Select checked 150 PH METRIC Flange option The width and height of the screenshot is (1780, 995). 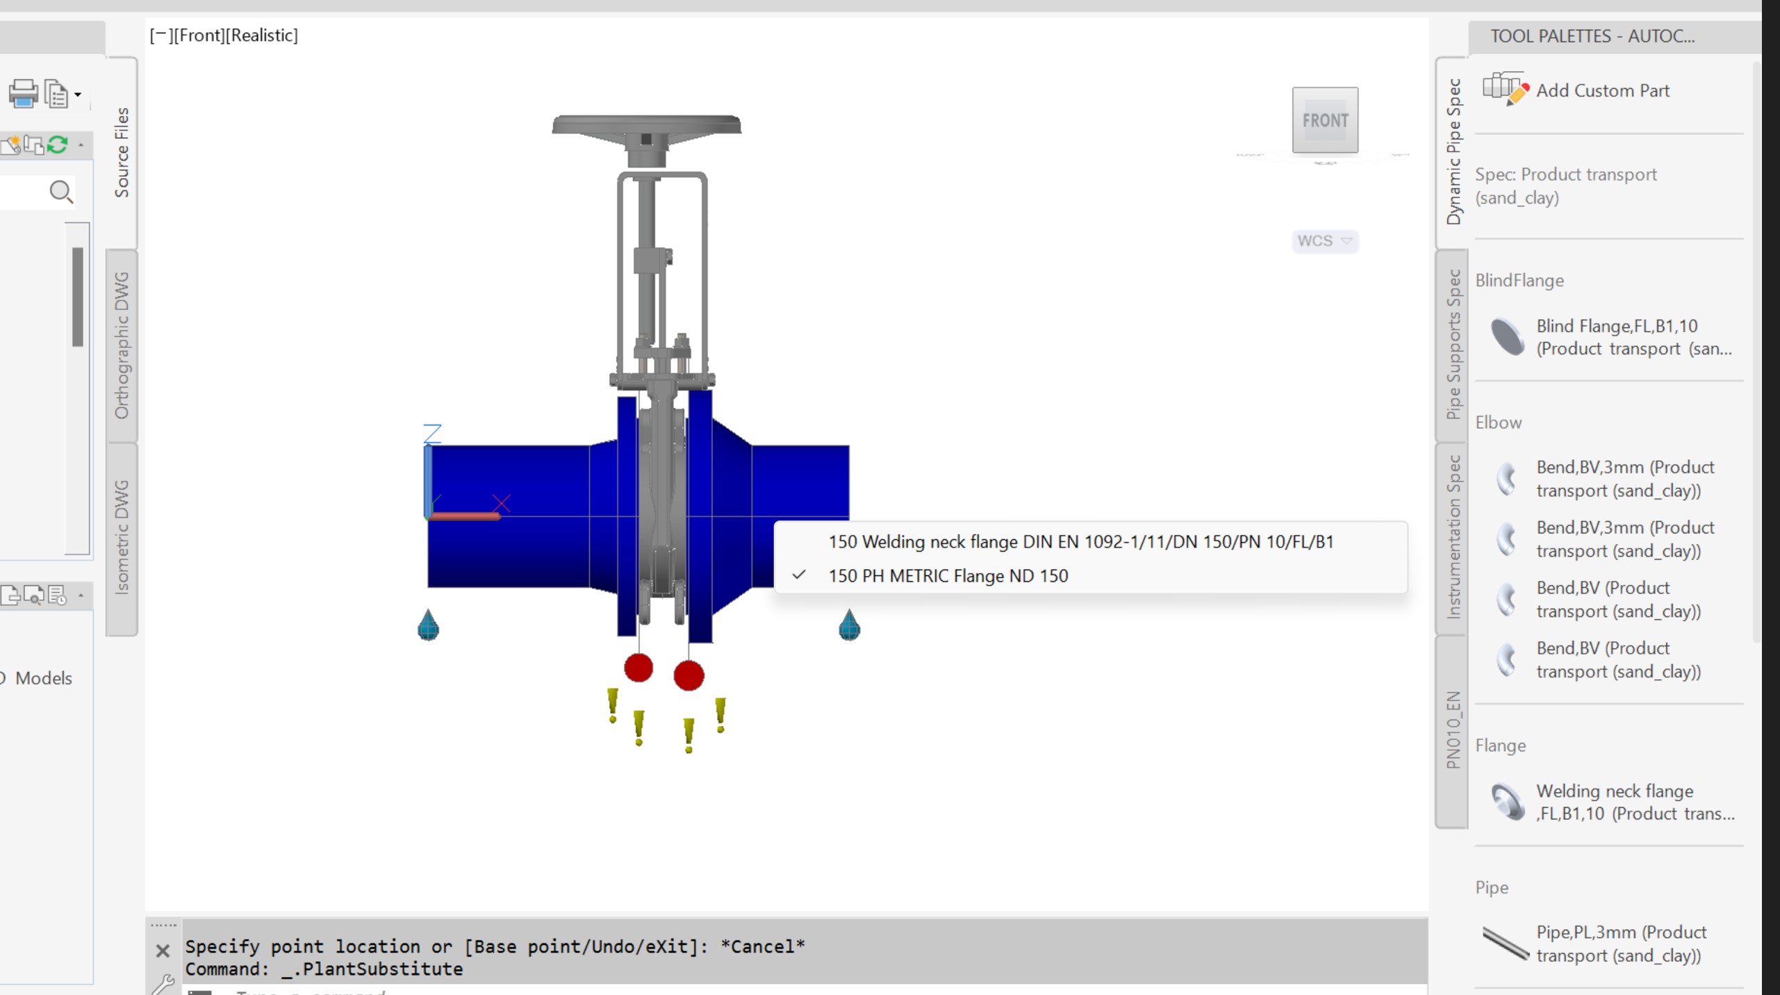(948, 576)
